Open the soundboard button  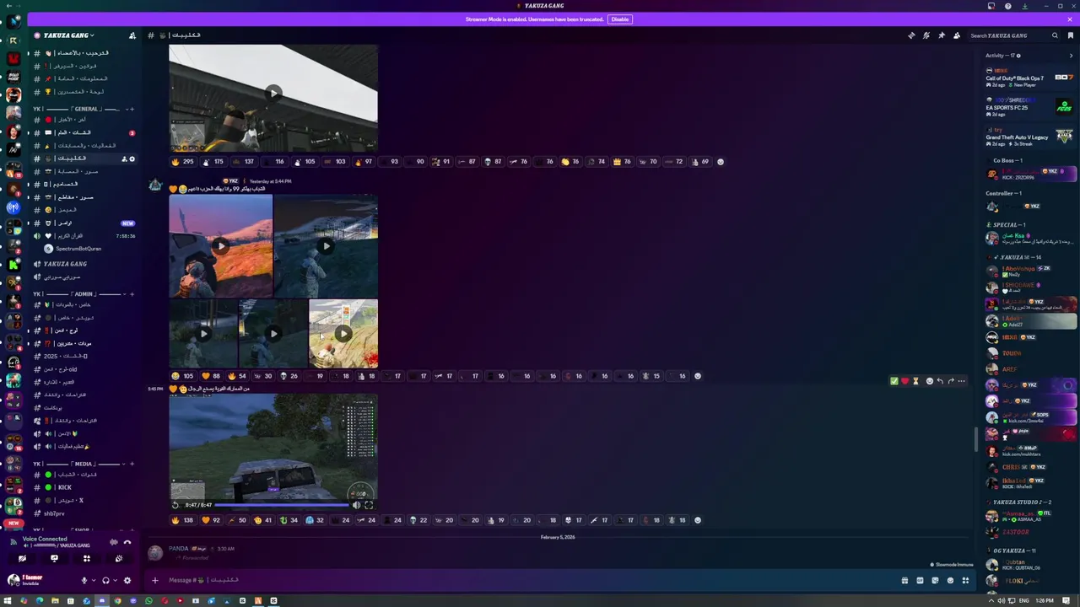click(118, 558)
